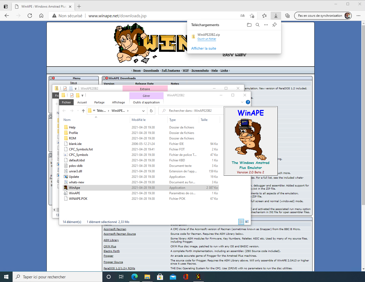Image resolution: width=365 pixels, height=282 pixels.
Task: Select the WinApe application file
Action: (x=74, y=188)
